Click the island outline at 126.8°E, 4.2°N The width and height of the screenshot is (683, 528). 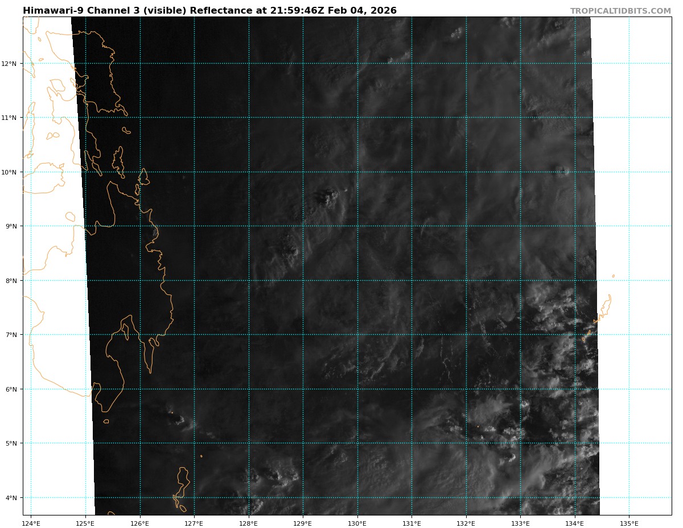click(x=182, y=488)
